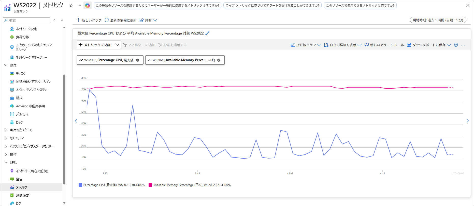
Task: Open chart settings gear icon
Action: click(456, 45)
